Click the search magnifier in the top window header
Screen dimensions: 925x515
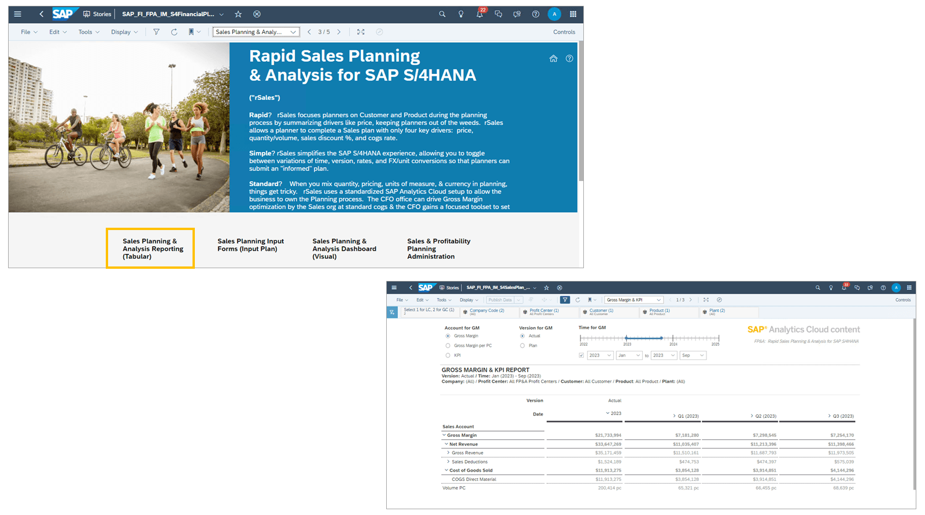click(x=442, y=14)
